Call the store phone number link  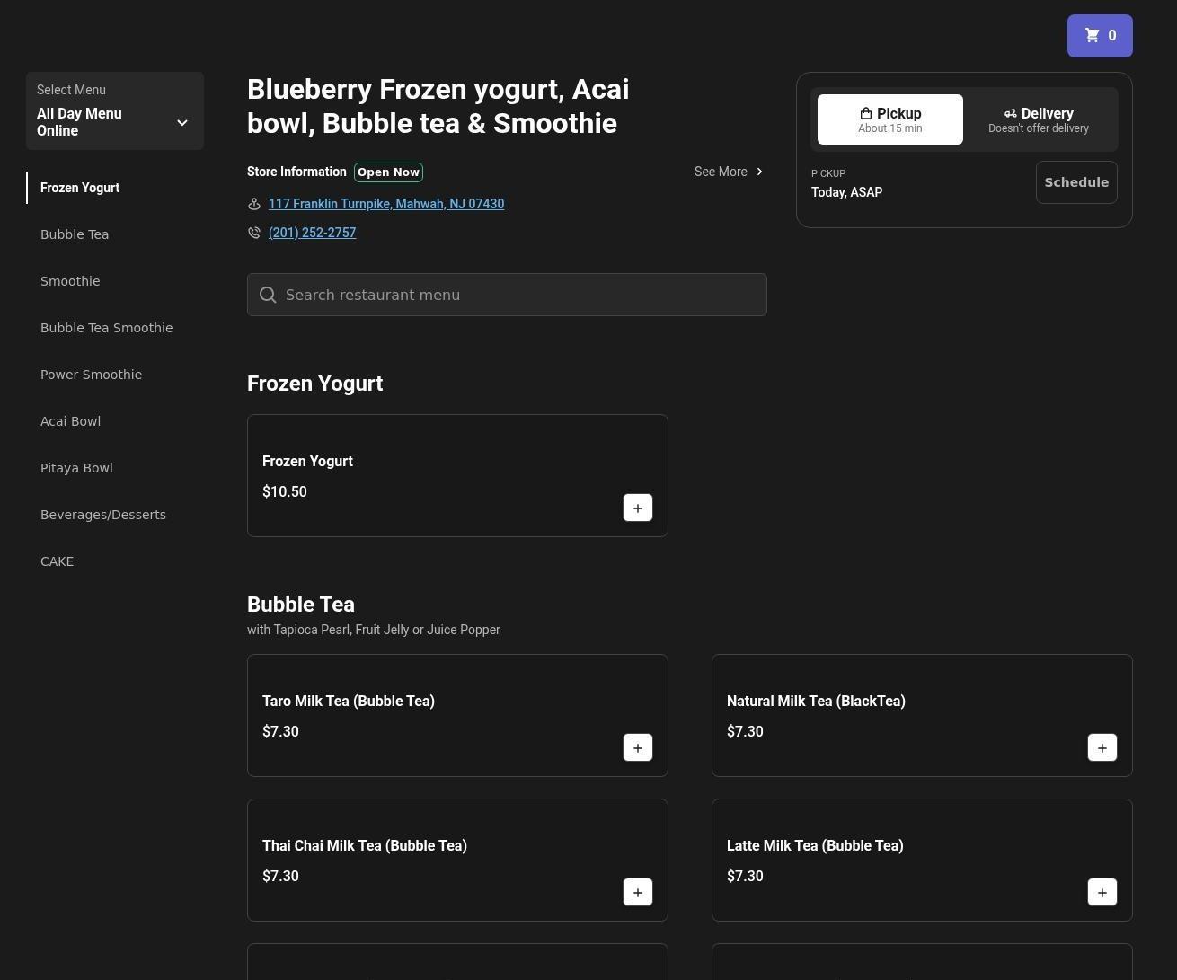(312, 233)
